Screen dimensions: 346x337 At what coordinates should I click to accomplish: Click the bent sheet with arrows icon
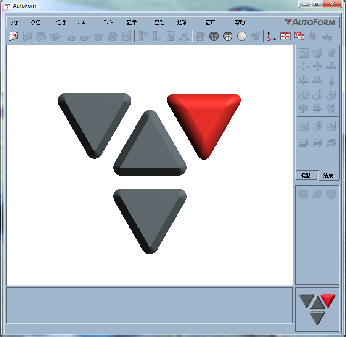(304, 108)
